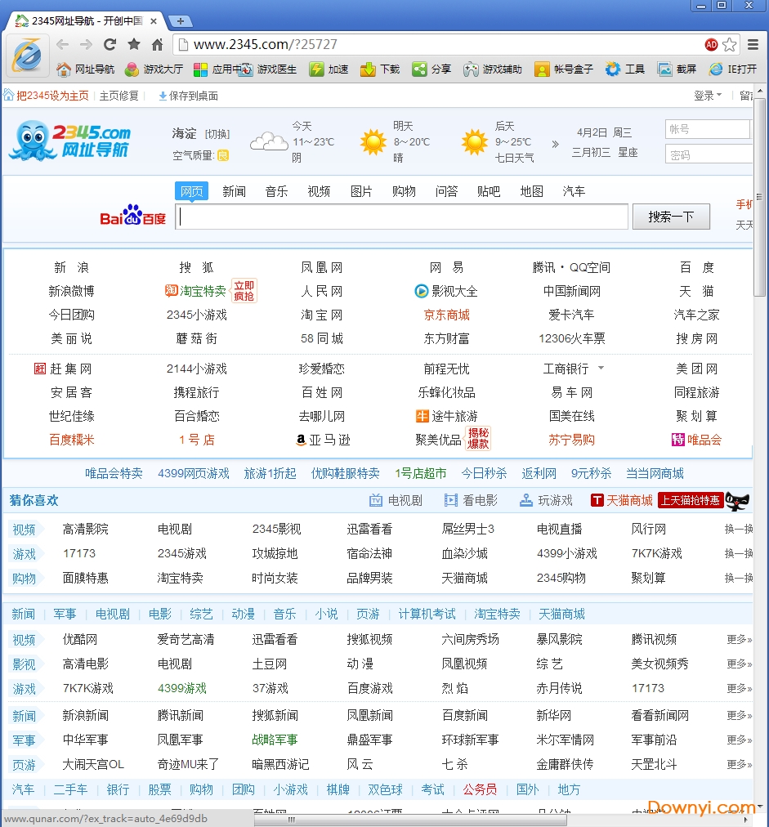Image resolution: width=769 pixels, height=827 pixels.
Task: Click the 截屏 screenshot tool
Action: pos(677,69)
